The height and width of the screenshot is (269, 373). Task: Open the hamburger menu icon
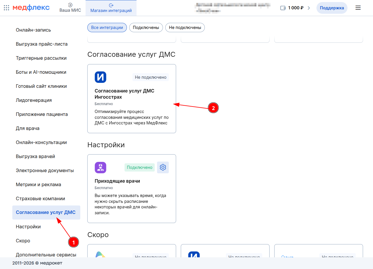(x=358, y=8)
